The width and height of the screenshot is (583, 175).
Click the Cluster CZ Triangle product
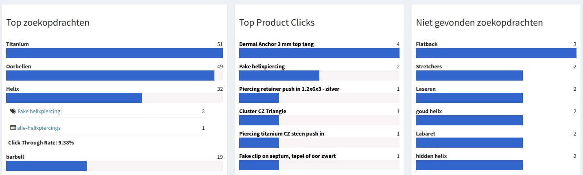(x=262, y=111)
